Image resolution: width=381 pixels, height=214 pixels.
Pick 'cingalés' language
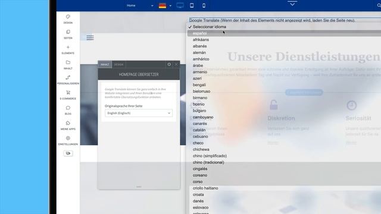point(200,169)
